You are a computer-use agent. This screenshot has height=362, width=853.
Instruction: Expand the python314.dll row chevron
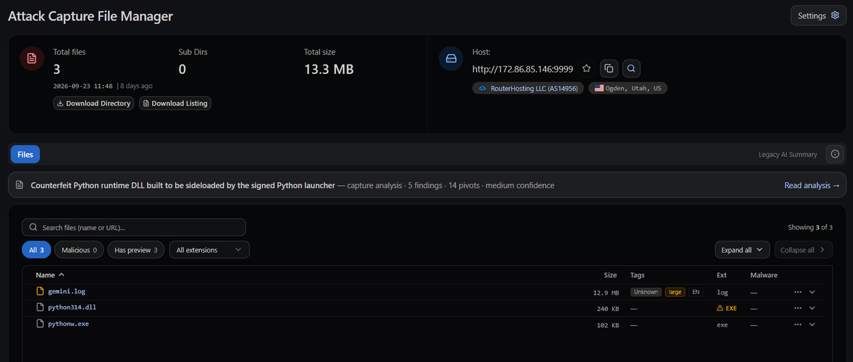coord(812,308)
